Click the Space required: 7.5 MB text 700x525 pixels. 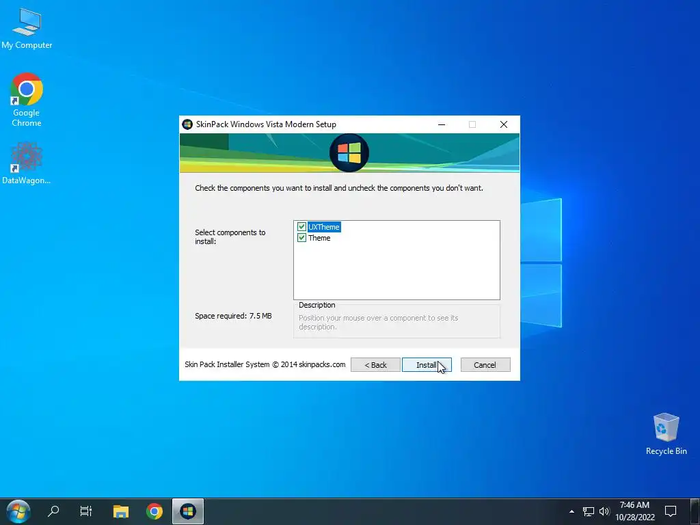click(233, 316)
